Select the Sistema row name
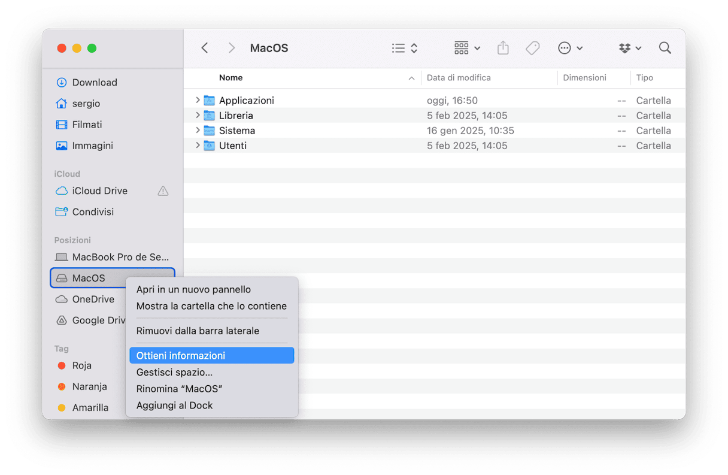The height and width of the screenshot is (475, 728). (x=237, y=131)
